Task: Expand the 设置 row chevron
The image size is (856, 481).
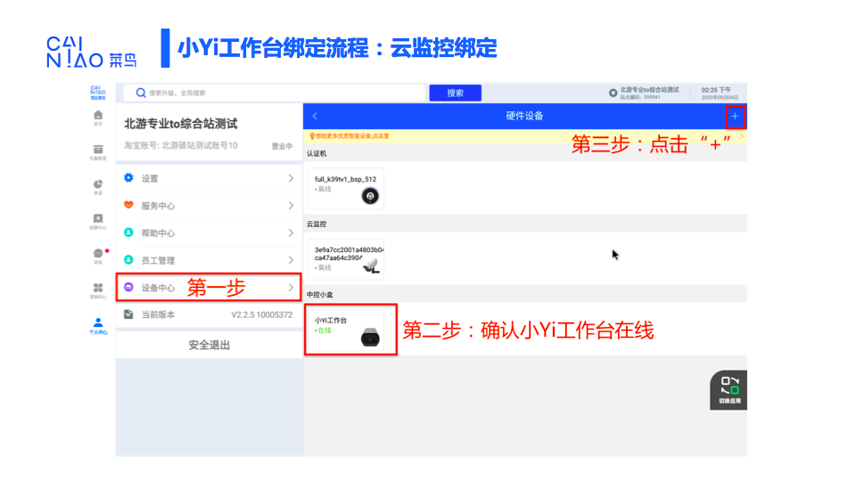Action: point(291,178)
